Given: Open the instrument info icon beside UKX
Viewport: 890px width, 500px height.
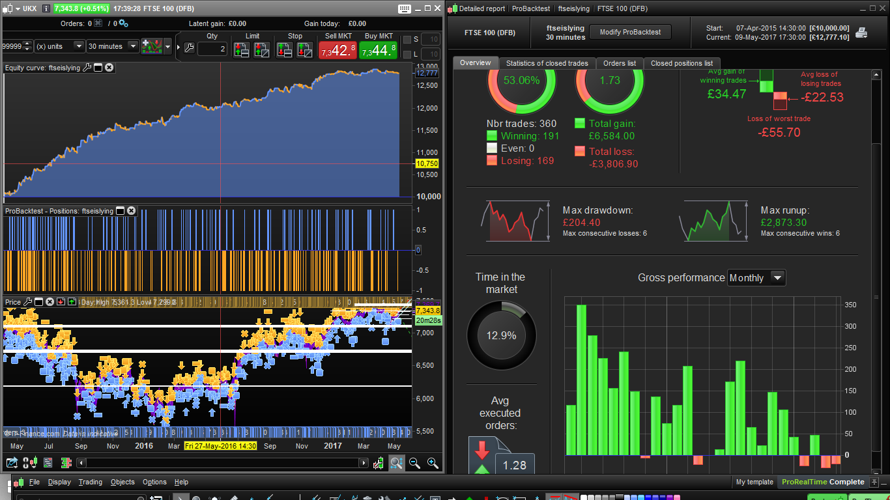Looking at the screenshot, I should [46, 8].
